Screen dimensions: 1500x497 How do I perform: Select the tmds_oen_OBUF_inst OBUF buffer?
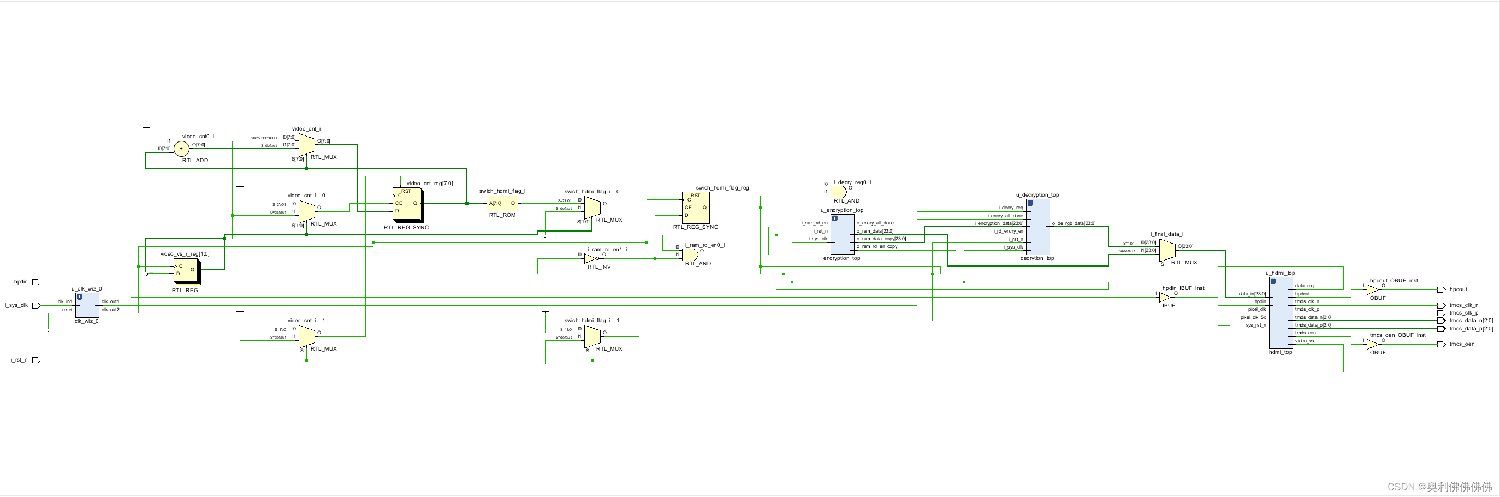(1373, 344)
